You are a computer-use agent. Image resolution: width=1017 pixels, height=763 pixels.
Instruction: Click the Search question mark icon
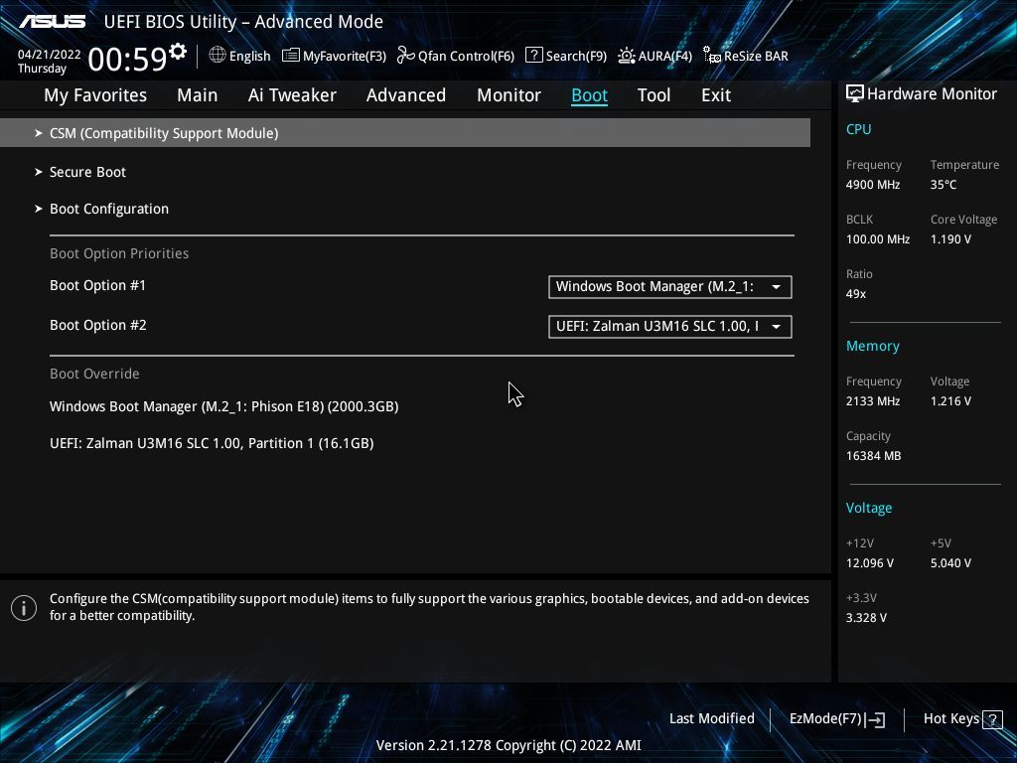(x=533, y=56)
